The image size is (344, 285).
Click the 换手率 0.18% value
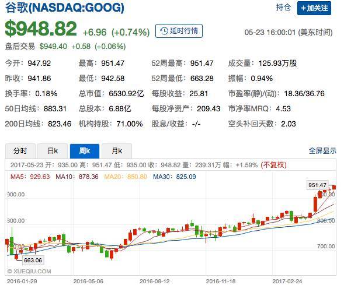(x=46, y=94)
